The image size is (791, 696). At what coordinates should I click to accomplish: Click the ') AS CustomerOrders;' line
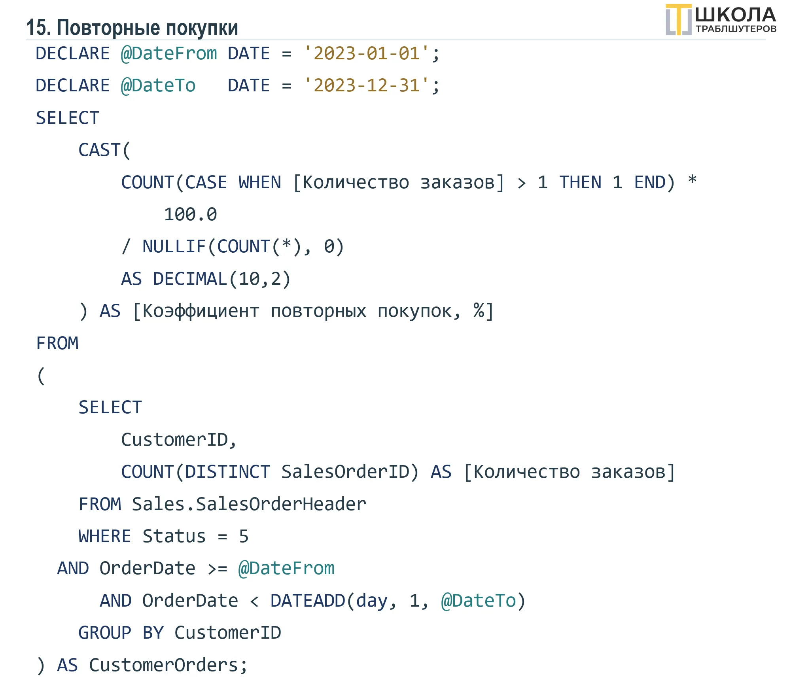142,665
